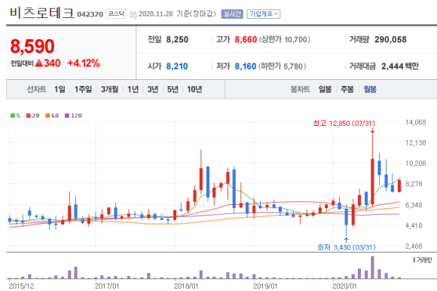Click the 최고 12,850 (07/31) high label
The image size is (437, 291).
[x=344, y=123]
